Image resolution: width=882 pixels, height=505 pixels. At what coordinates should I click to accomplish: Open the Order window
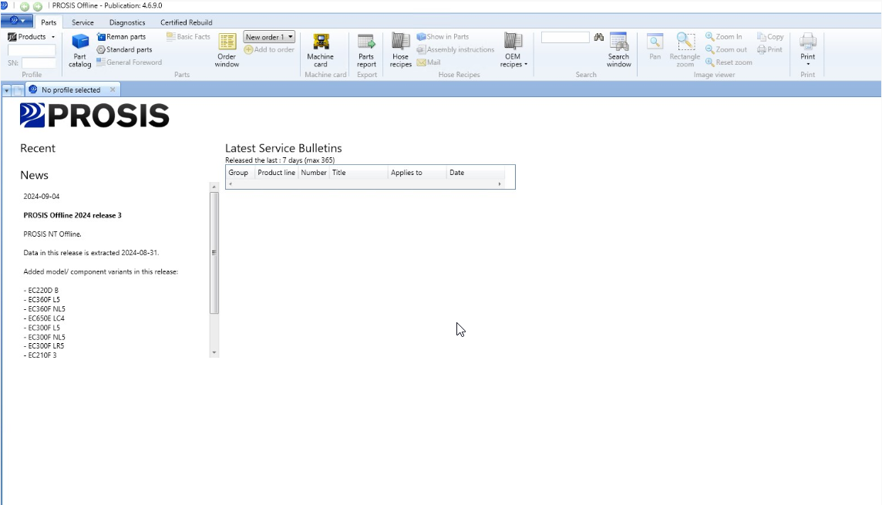point(227,50)
